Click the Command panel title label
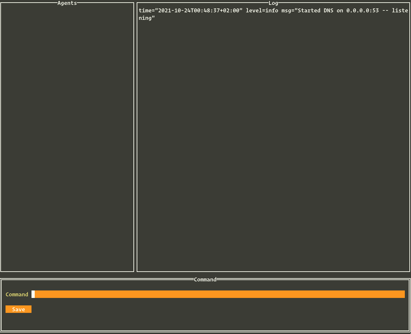The image size is (411, 334). (x=205, y=279)
